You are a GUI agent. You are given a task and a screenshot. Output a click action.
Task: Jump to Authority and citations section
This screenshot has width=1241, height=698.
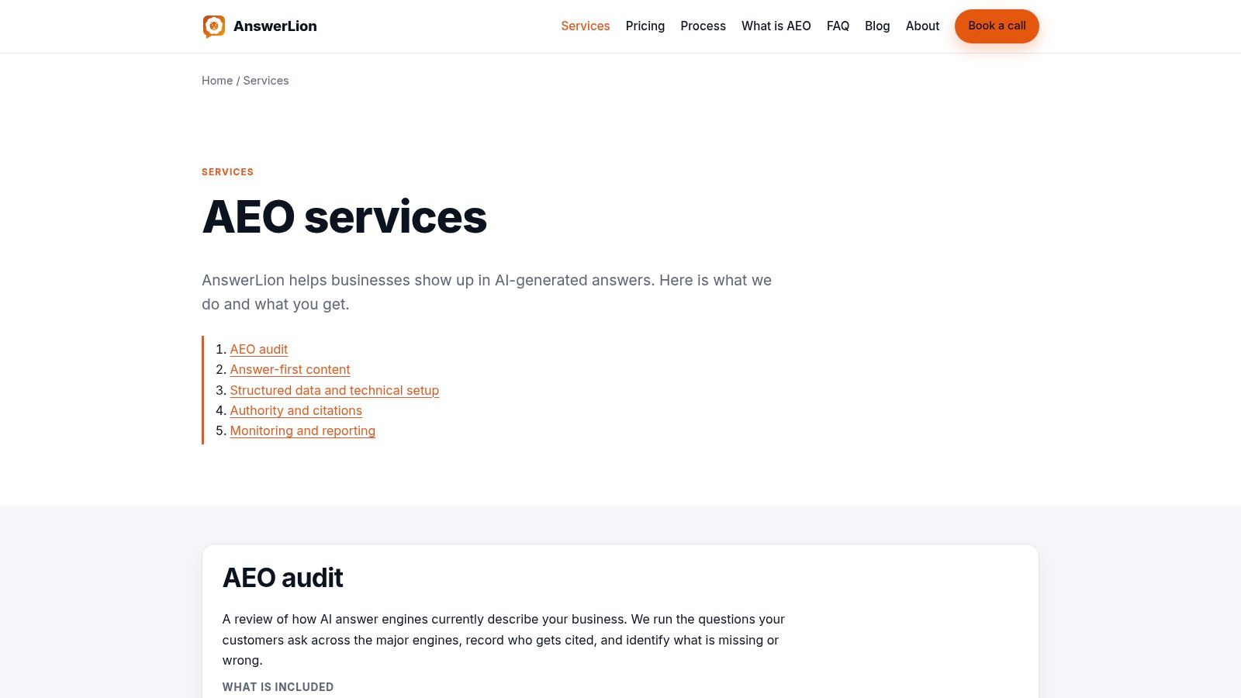tap(296, 411)
